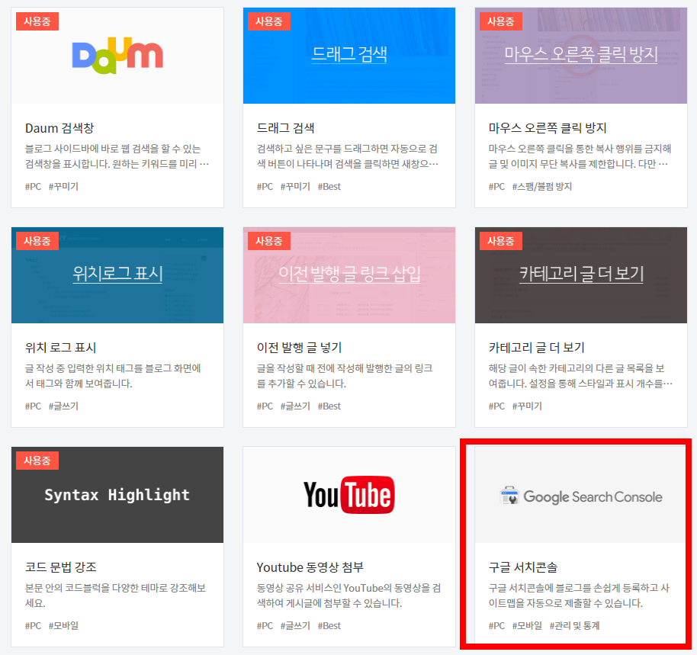Click 사용중 badge on 카테고리 글 더 보기 card
The width and height of the screenshot is (697, 655).
click(500, 241)
